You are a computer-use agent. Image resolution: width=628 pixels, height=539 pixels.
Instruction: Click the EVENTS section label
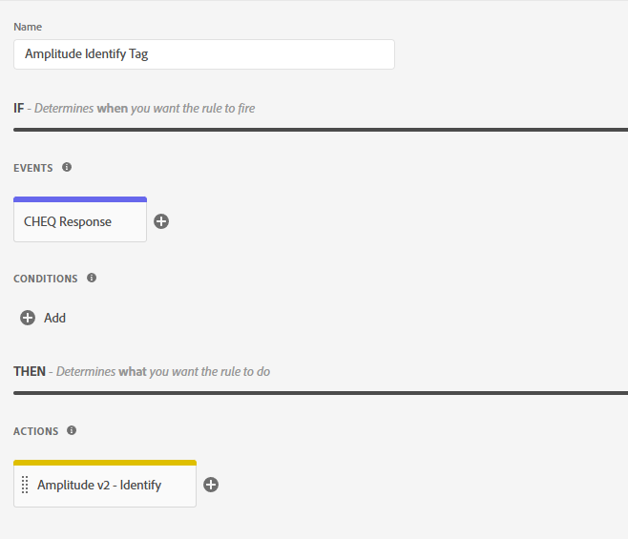(33, 168)
